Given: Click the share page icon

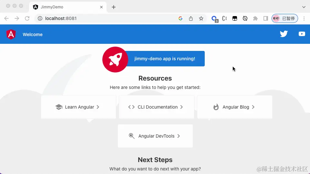Looking at the screenshot, I should pos(191,18).
